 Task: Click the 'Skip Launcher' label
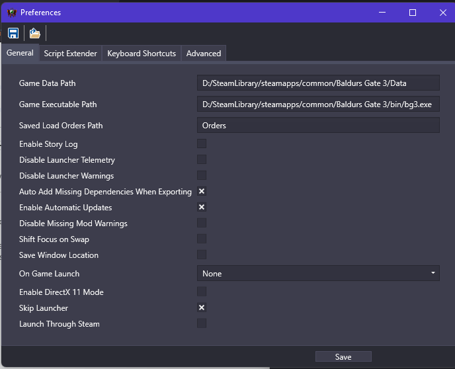click(44, 308)
